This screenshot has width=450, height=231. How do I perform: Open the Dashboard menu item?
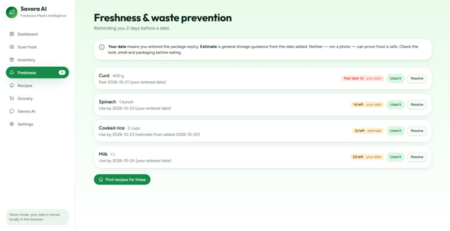tap(37, 34)
